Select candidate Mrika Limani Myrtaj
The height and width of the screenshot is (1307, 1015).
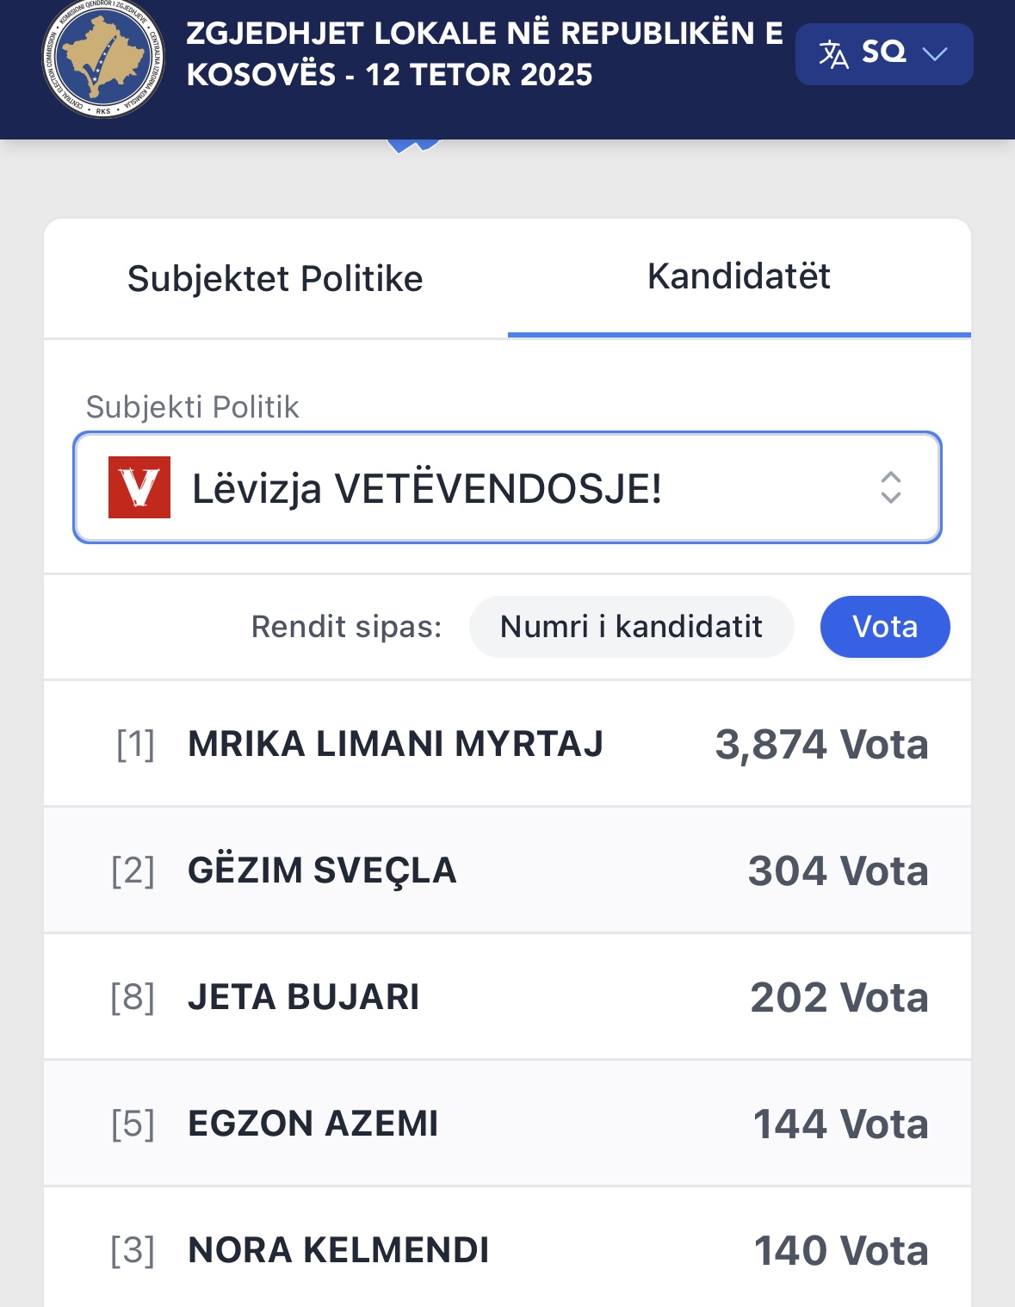coord(395,744)
